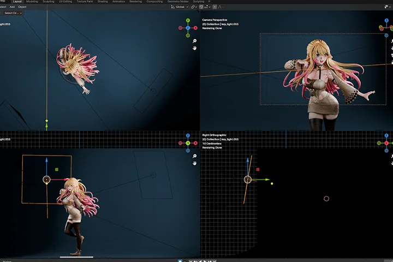The width and height of the screenshot is (393, 262).
Task: Switch to the Geometry Nodes workspace
Action: pos(178,2)
